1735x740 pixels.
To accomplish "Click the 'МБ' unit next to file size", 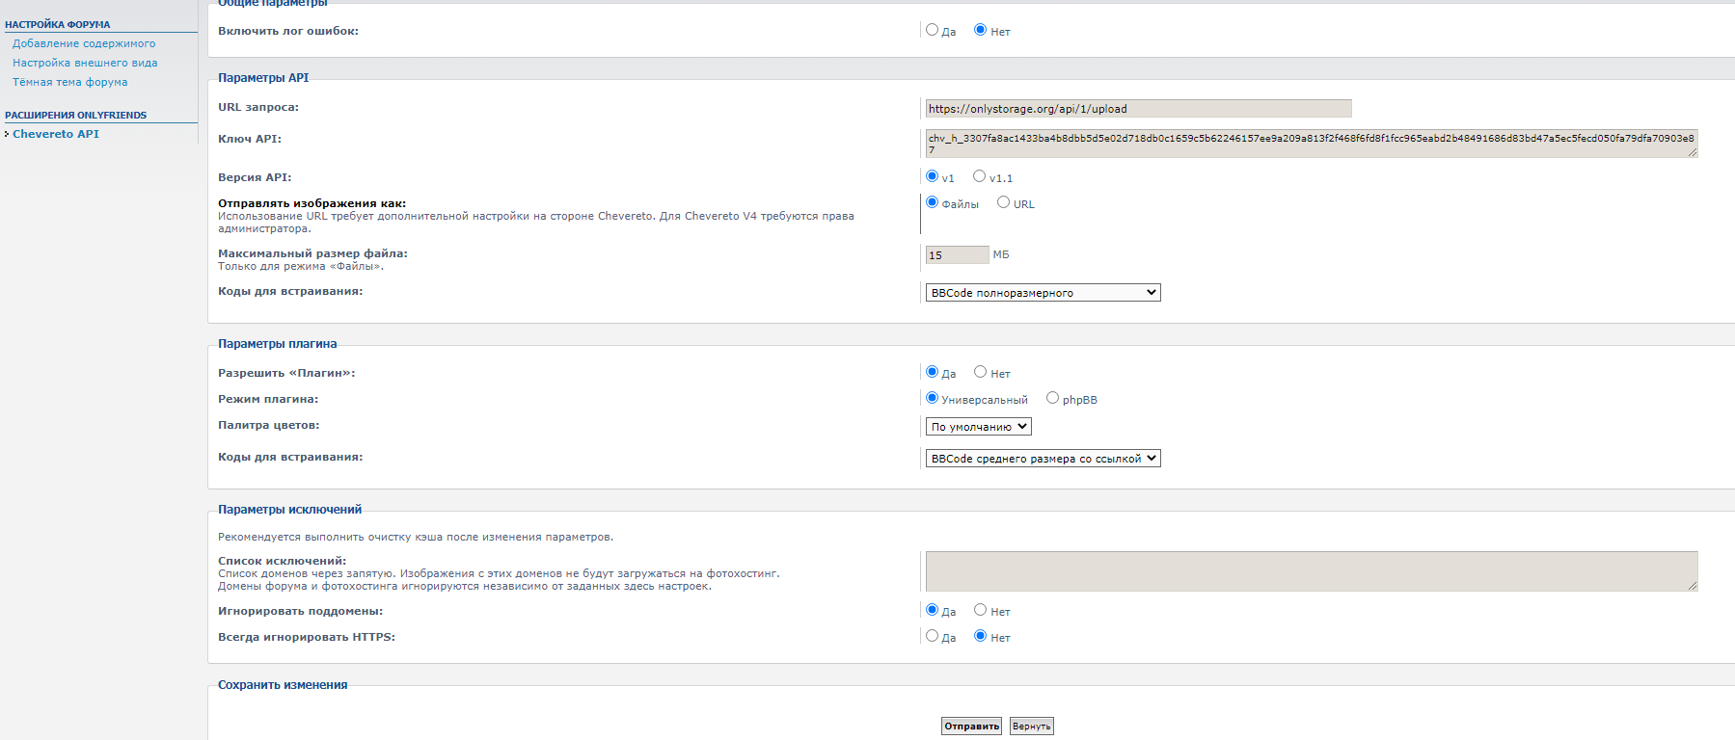I will click(x=1001, y=254).
